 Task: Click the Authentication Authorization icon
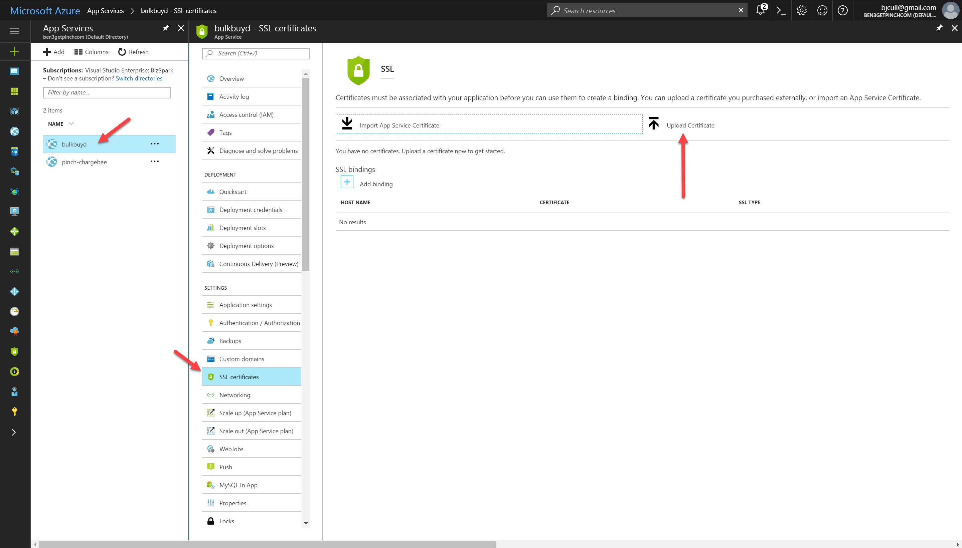click(211, 322)
